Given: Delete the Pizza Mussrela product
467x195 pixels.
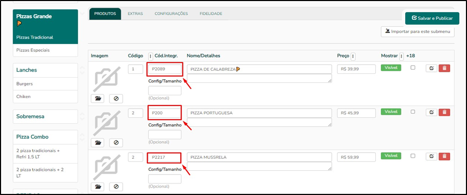Looking at the screenshot, I should pos(444,156).
